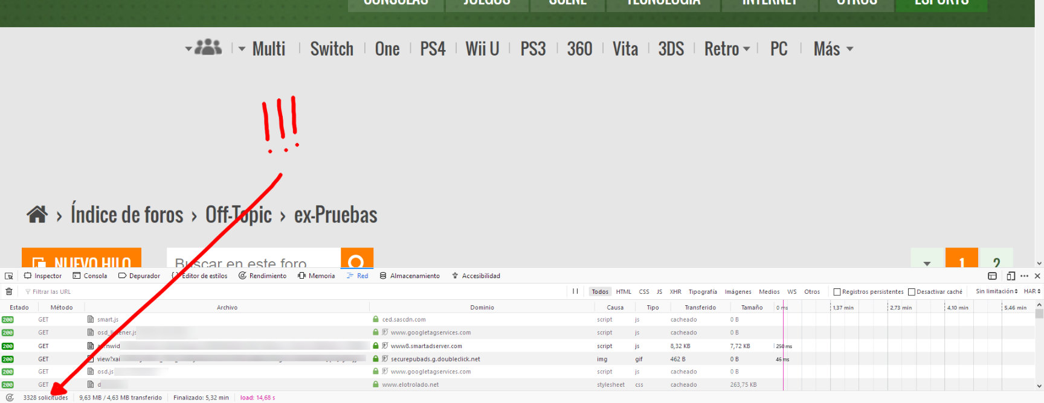Viewport: 1044px width, 403px height.
Task: Sort by the Dominio column header
Action: (x=482, y=308)
